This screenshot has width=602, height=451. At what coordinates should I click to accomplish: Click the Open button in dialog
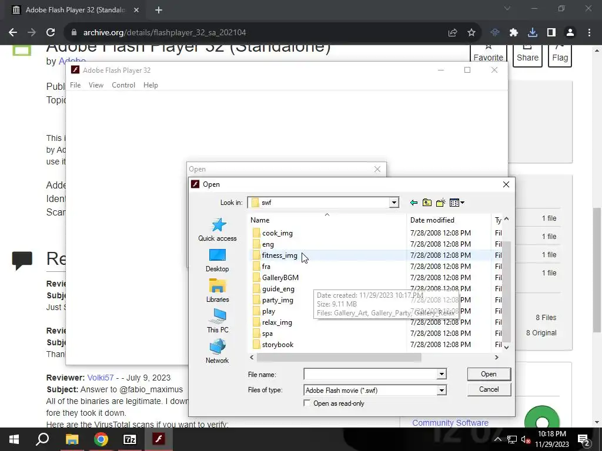(489, 374)
